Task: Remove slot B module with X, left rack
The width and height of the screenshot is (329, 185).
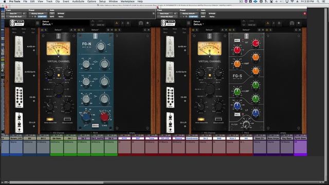Action: [x=112, y=30]
